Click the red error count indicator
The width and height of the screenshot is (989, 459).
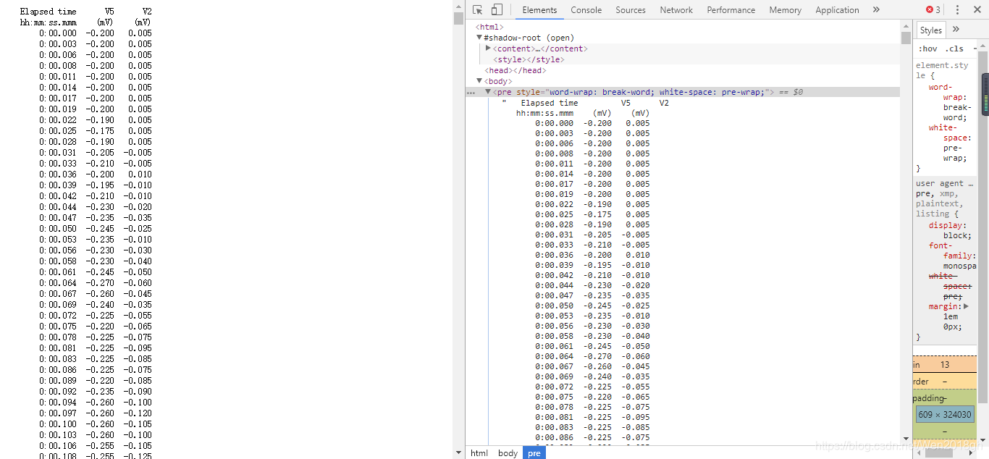coord(933,10)
